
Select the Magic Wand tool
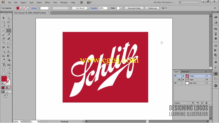4,22
